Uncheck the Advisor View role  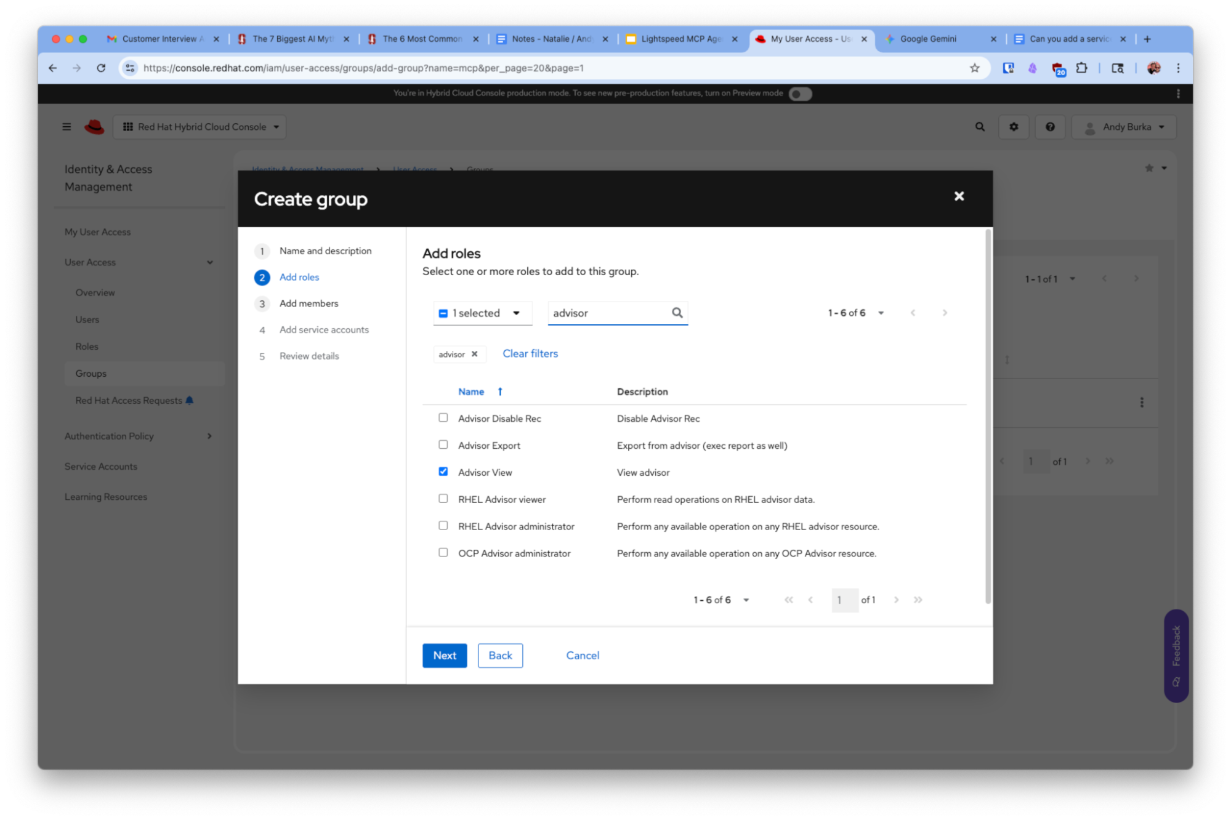pos(443,472)
